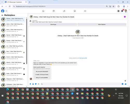This screenshot has height=104, width=130.
Task: Open the Mery conversation
Action: pos(13,52)
